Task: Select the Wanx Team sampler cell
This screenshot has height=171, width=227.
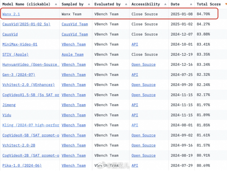Action: tap(71, 14)
